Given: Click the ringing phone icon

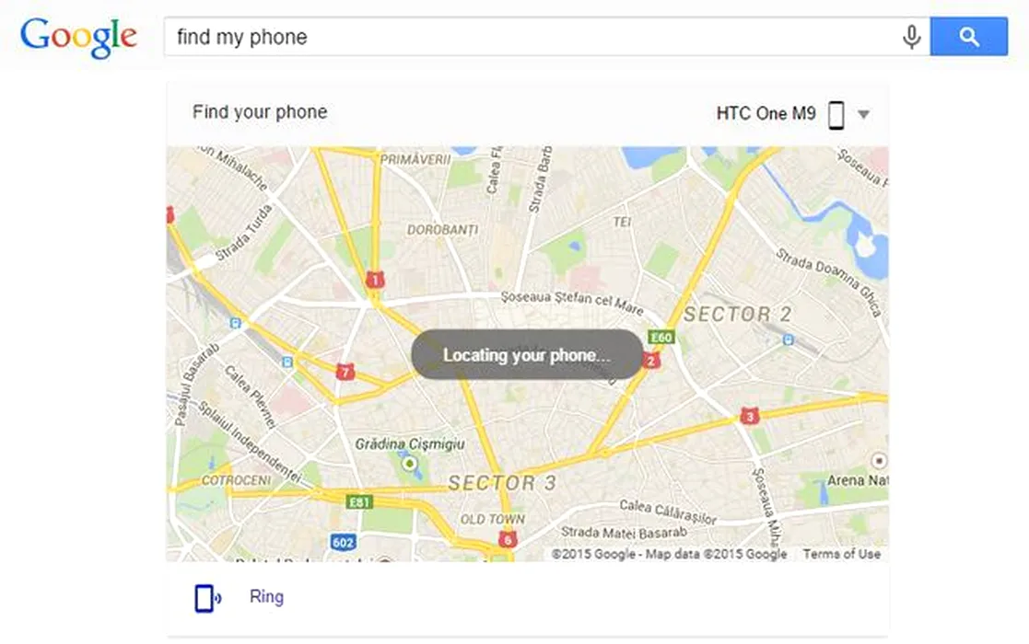Looking at the screenshot, I should coord(207,597).
